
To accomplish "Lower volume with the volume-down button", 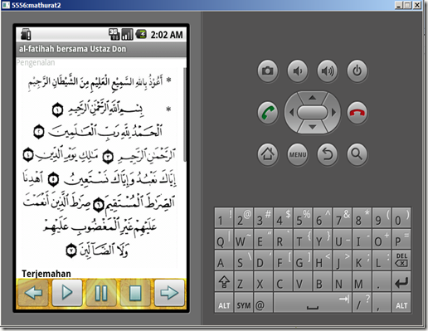I will point(298,71).
